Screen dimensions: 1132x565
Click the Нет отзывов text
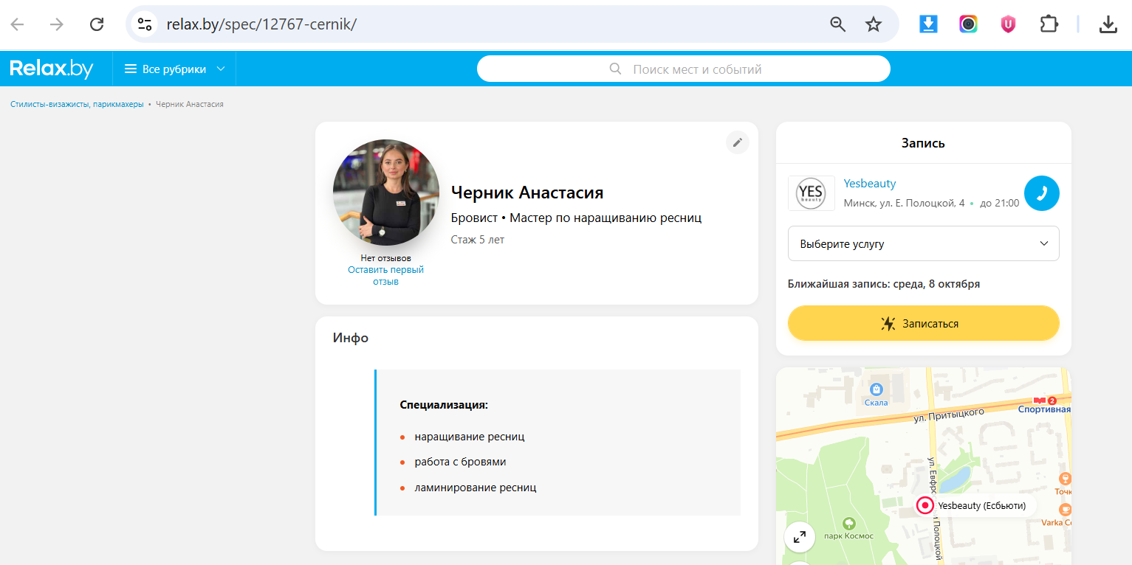386,258
